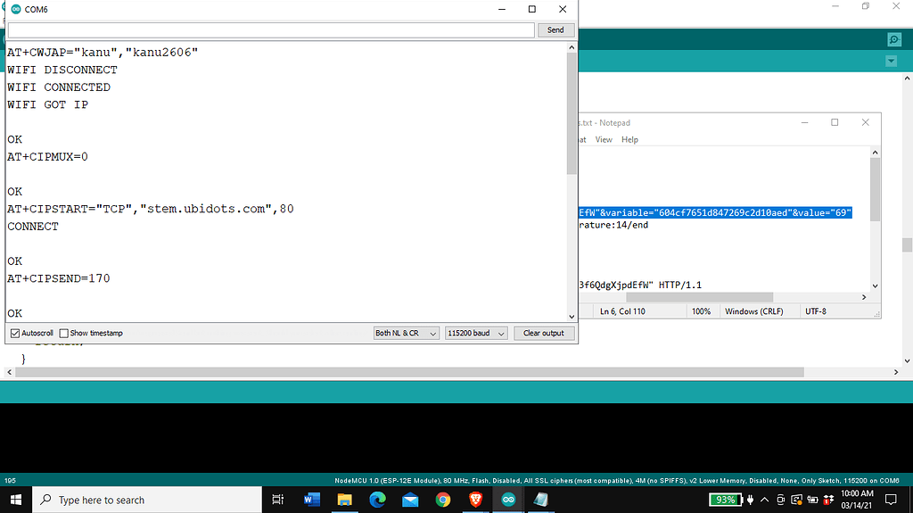Image resolution: width=913 pixels, height=513 pixels.
Task: Click the Notepad scroll down arrow
Action: click(876, 286)
